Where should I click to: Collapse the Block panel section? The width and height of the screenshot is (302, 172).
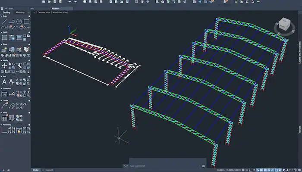(x=2, y=44)
